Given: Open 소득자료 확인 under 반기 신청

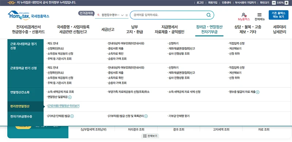Looking at the screenshot, I should 115,78.
